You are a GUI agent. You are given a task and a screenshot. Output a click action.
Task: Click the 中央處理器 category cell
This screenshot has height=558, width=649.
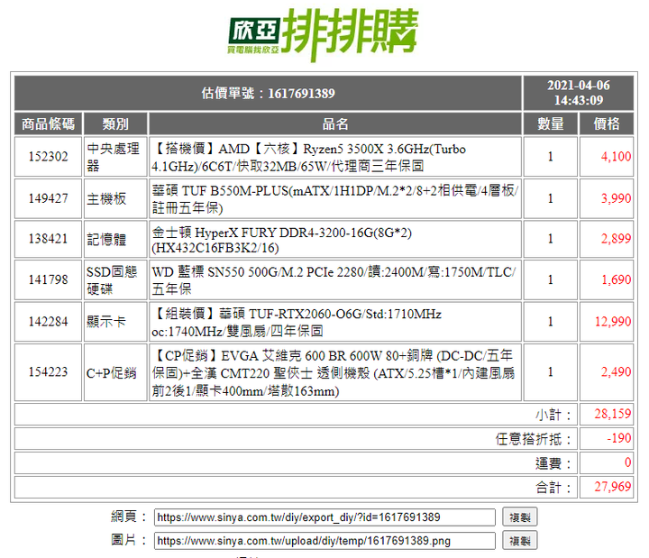point(115,157)
